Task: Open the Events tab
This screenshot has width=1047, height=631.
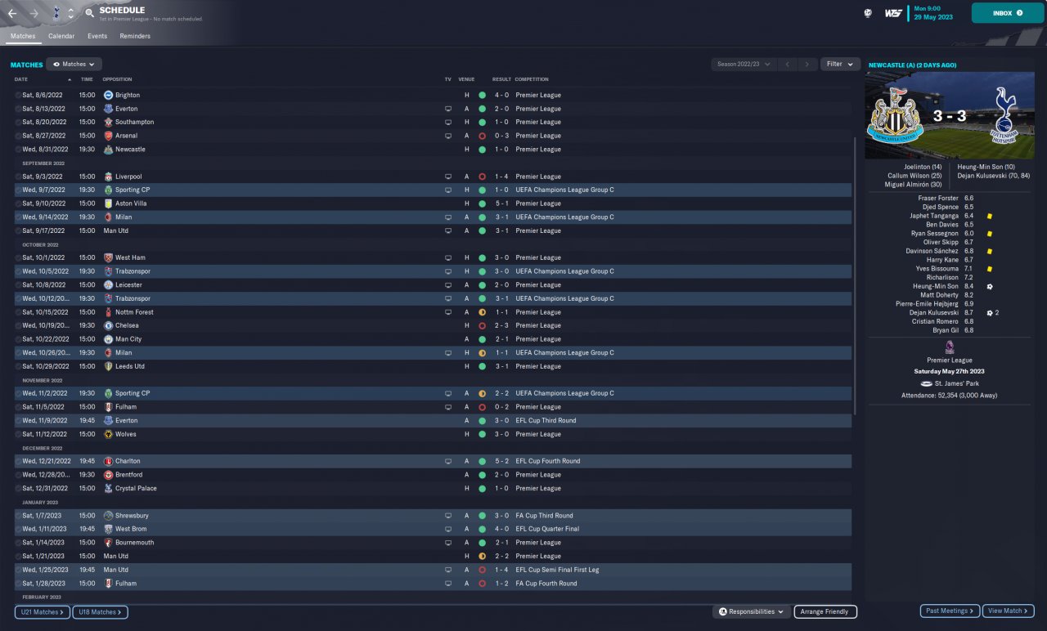Action: click(x=97, y=36)
